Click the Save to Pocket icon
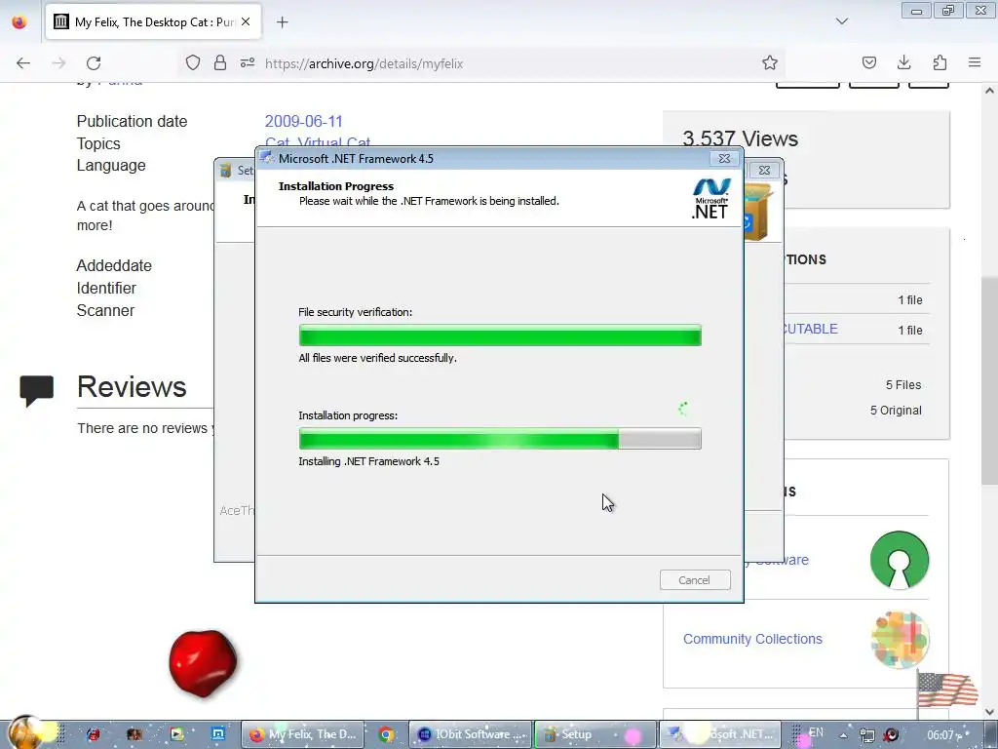Image resolution: width=998 pixels, height=749 pixels. click(x=868, y=62)
